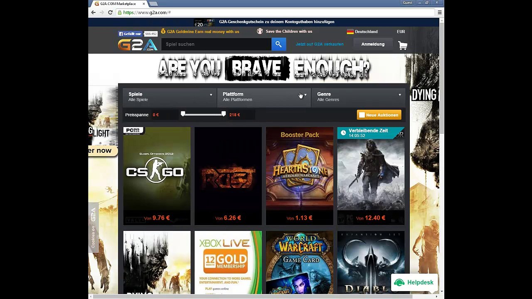
Task: Click the blue search magnifier button
Action: [x=278, y=44]
